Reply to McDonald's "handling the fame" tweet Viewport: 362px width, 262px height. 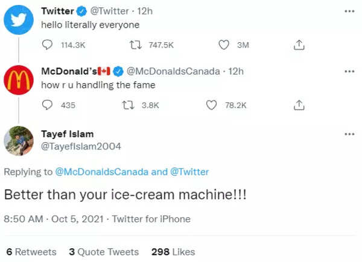click(49, 105)
